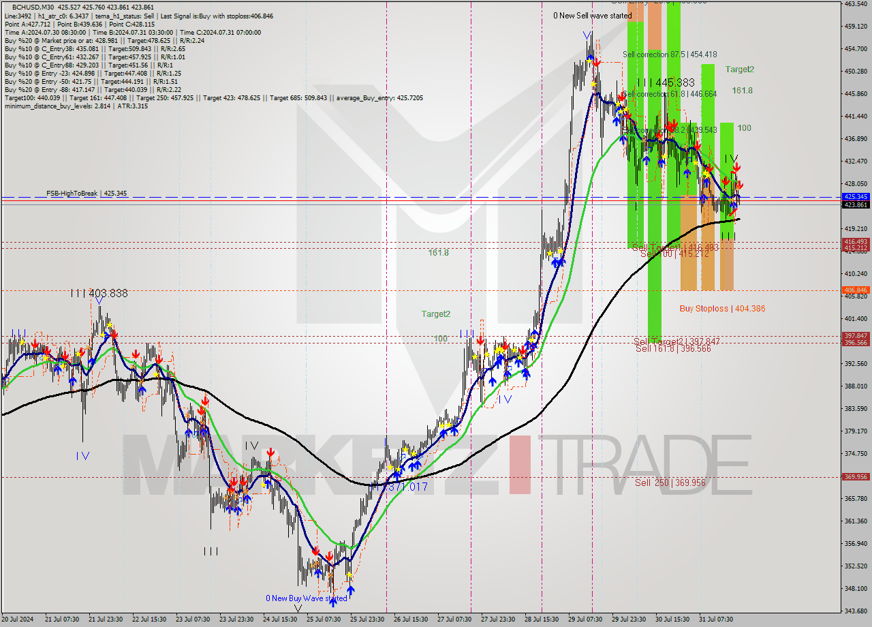872x627 pixels.
Task: Click the '20 Jul 2024' date on time axis
Action: click(18, 620)
